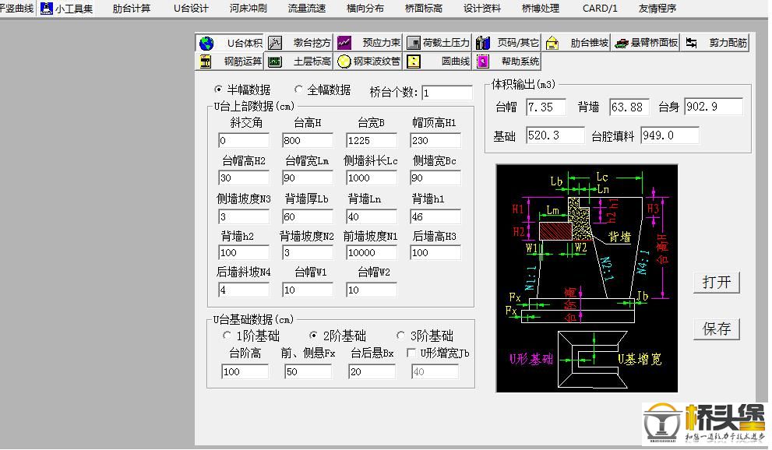Click the 后墙斜坡N4 input field
This screenshot has height=450, width=772.
point(244,290)
